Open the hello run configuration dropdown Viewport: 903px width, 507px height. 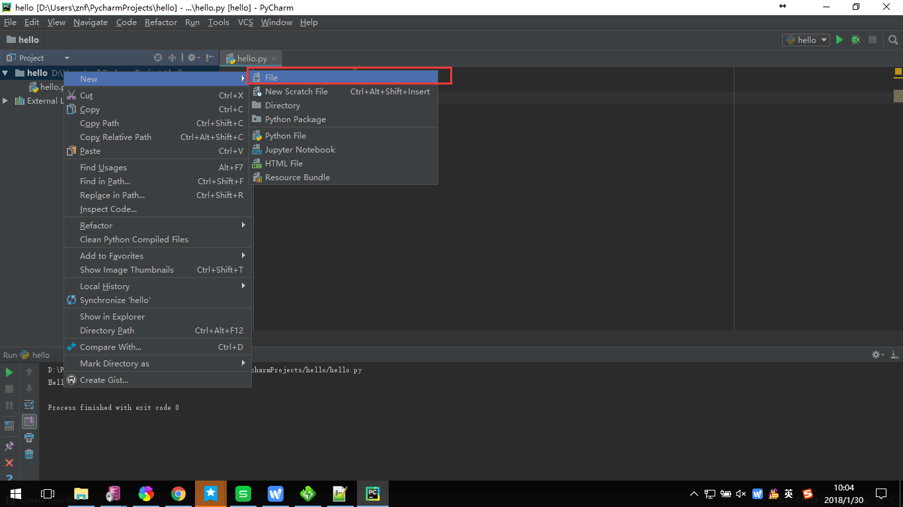(x=806, y=40)
